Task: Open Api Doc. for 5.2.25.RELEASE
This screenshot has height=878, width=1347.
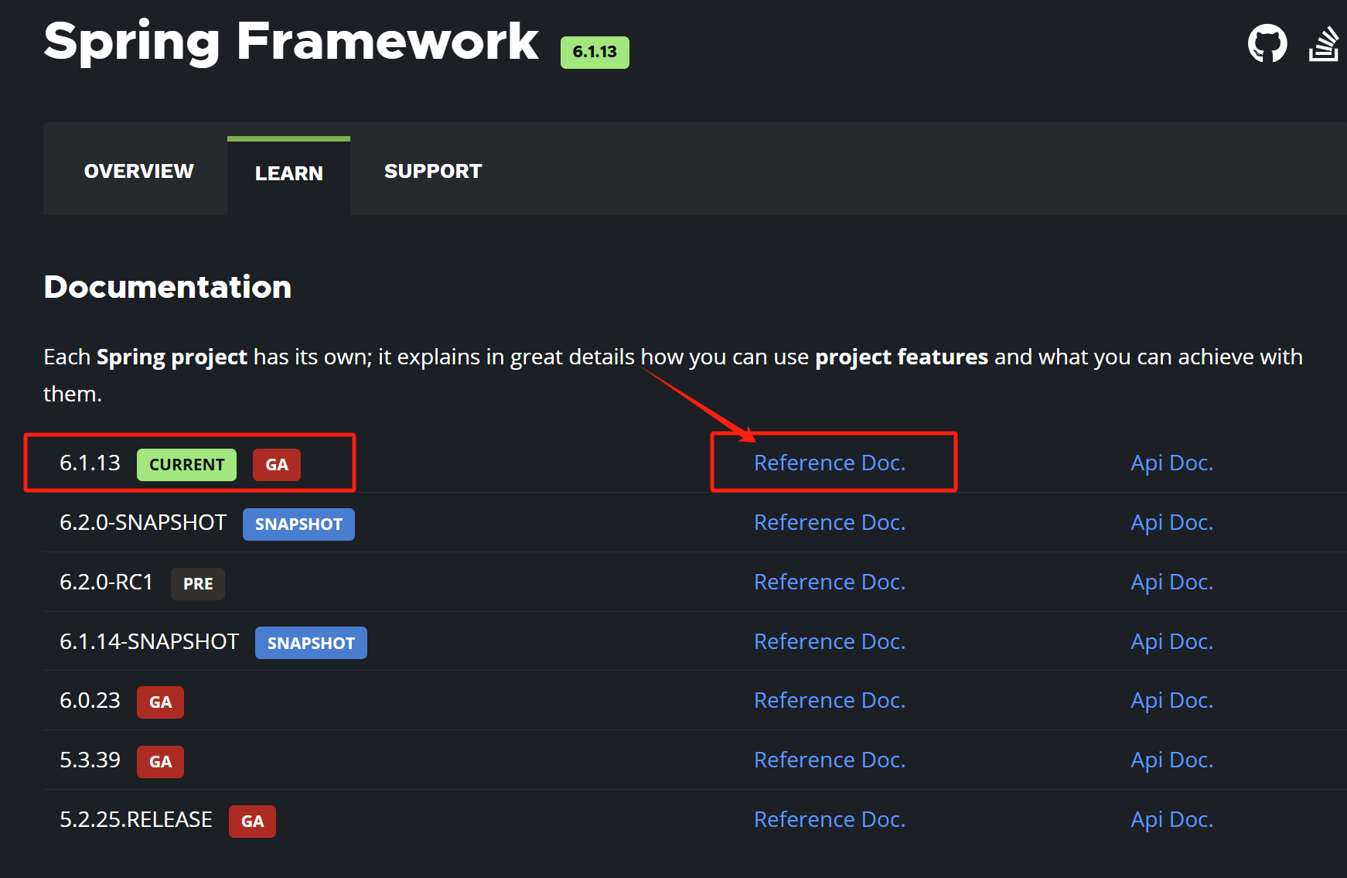Action: [1171, 819]
